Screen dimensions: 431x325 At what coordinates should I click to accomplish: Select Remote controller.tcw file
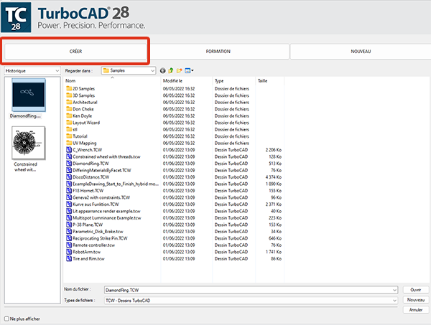point(91,245)
